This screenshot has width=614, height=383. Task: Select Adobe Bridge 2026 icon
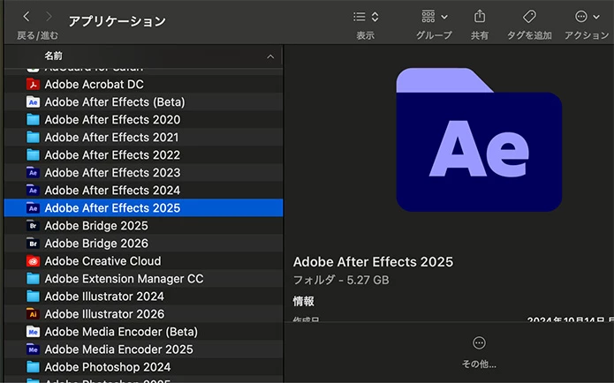[x=33, y=244]
